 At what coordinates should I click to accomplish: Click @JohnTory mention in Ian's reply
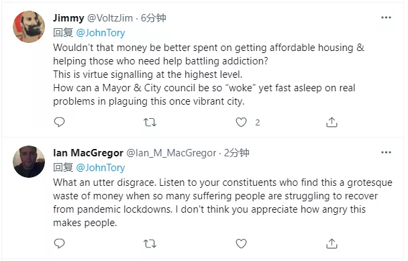101,168
